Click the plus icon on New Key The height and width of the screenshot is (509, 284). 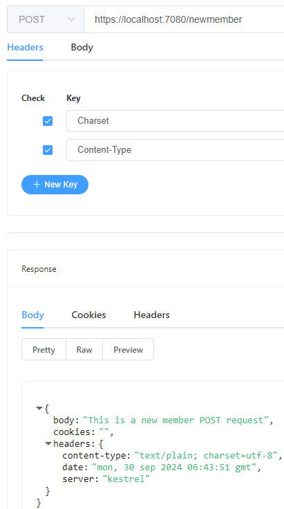[x=37, y=185]
